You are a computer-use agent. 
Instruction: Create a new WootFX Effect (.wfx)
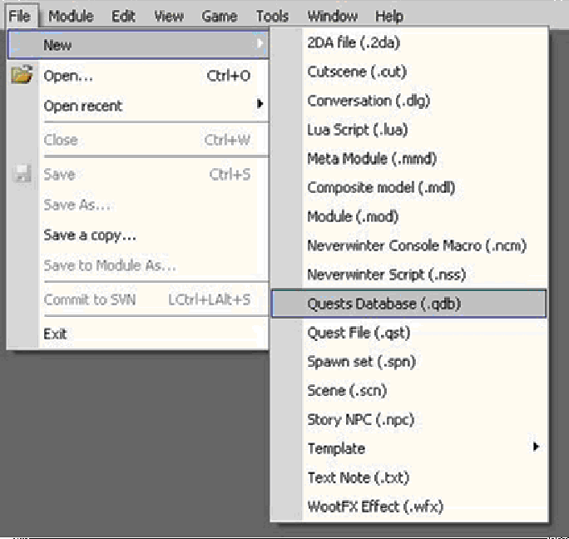[374, 506]
